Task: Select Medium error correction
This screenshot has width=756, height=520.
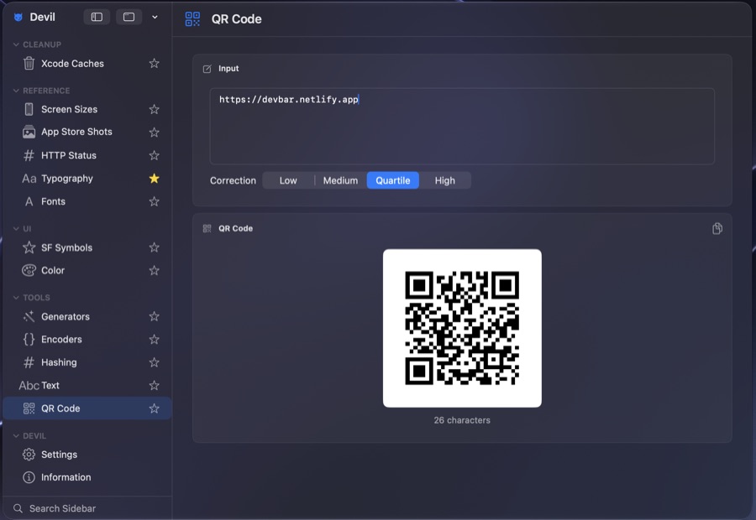Action: point(340,180)
